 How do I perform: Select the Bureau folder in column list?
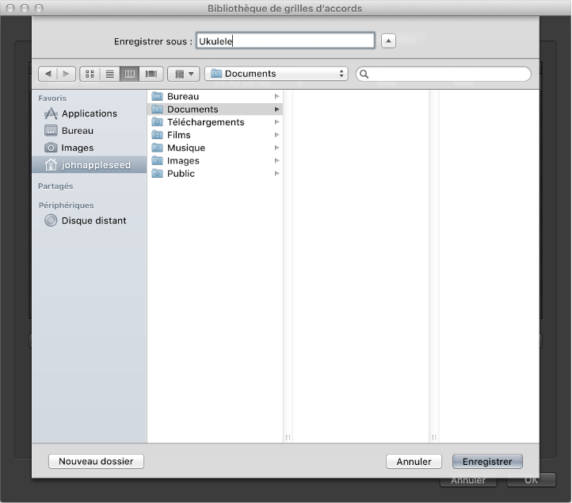click(215, 97)
